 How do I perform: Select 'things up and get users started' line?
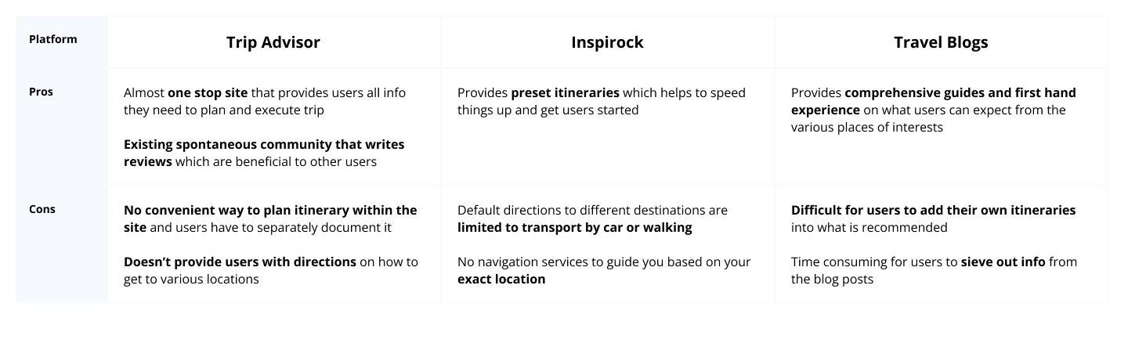[548, 110]
